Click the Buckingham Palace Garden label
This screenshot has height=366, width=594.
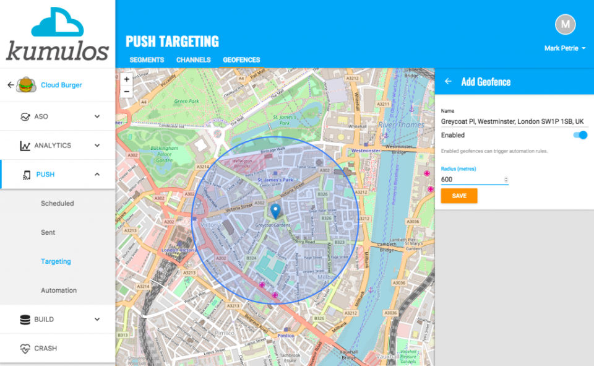pyautogui.click(x=165, y=154)
